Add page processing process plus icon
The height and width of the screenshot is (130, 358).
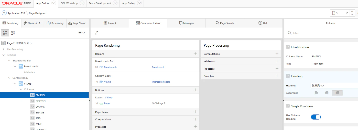(277, 69)
